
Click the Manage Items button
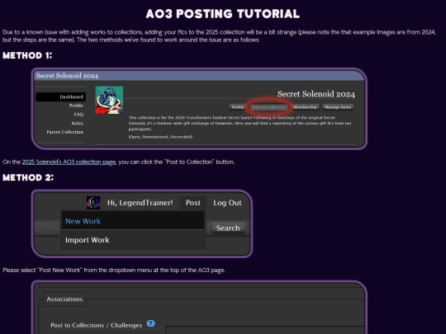[x=338, y=107]
